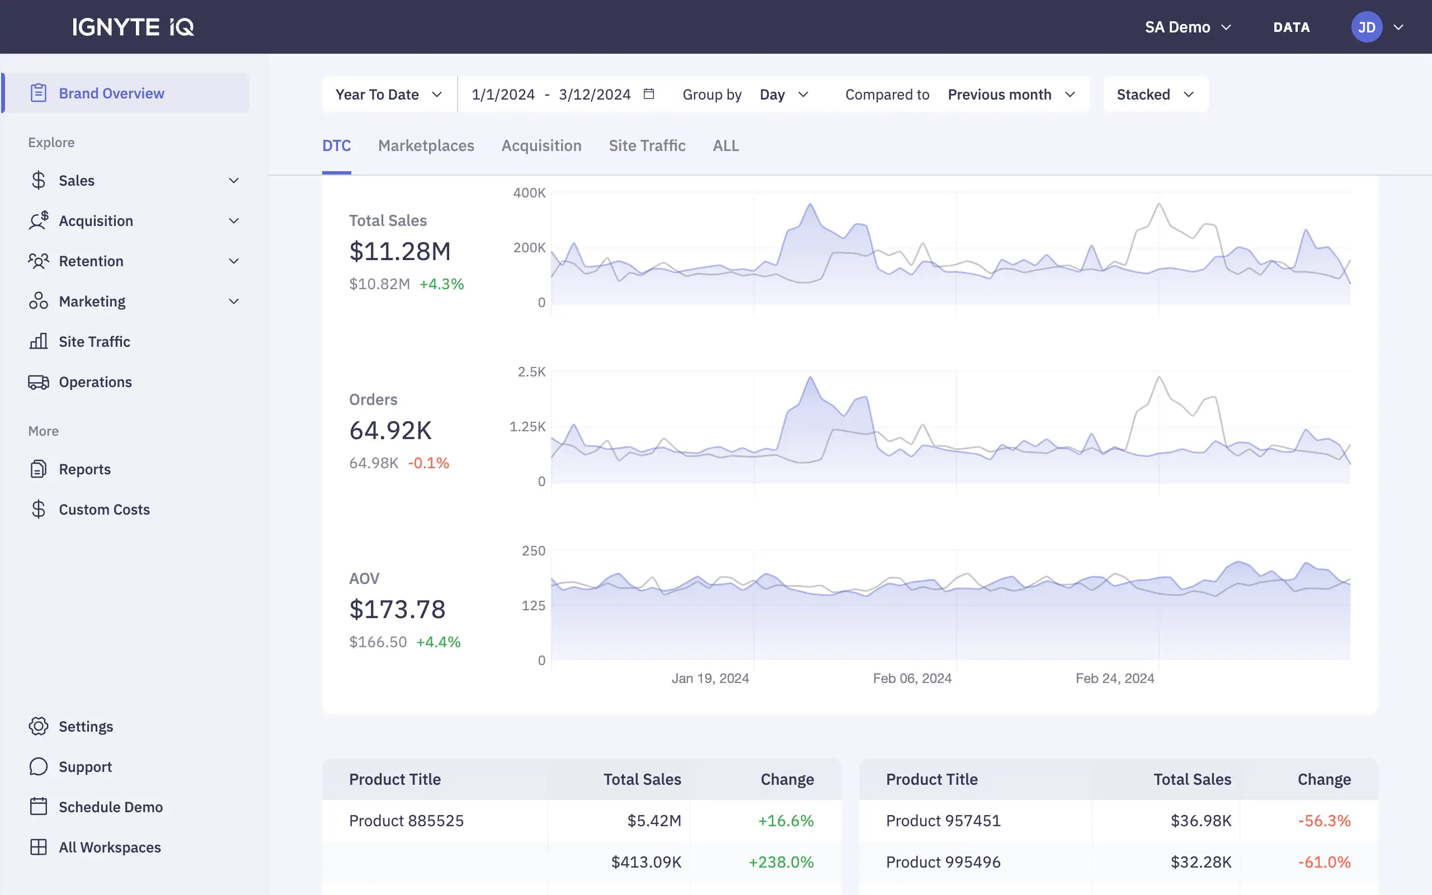Click the Settings gear icon
1432x895 pixels.
39,726
